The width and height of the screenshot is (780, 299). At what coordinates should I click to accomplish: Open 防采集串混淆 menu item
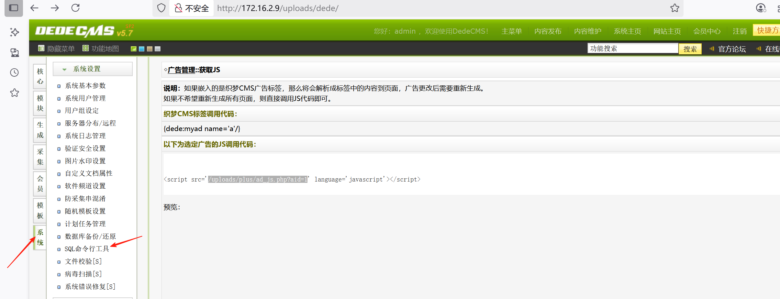pyautogui.click(x=85, y=199)
